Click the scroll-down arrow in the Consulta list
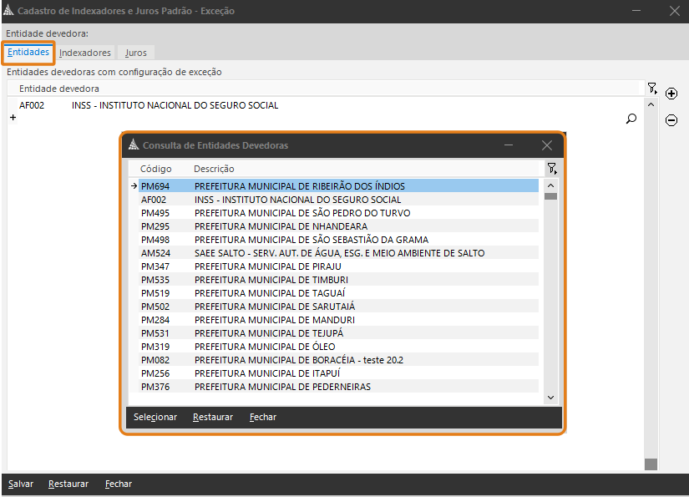The width and height of the screenshot is (689, 497). pyautogui.click(x=550, y=398)
